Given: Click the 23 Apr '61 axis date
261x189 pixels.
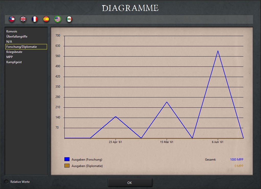Looking at the screenshot, I should [115, 142].
